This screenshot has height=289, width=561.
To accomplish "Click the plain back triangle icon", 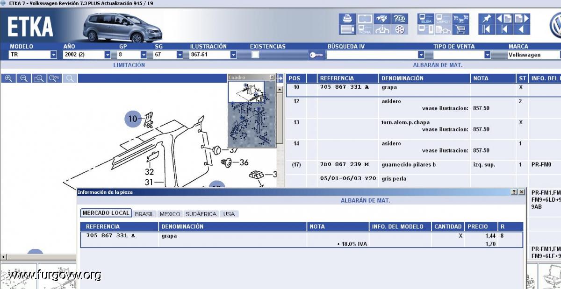I will point(521,29).
